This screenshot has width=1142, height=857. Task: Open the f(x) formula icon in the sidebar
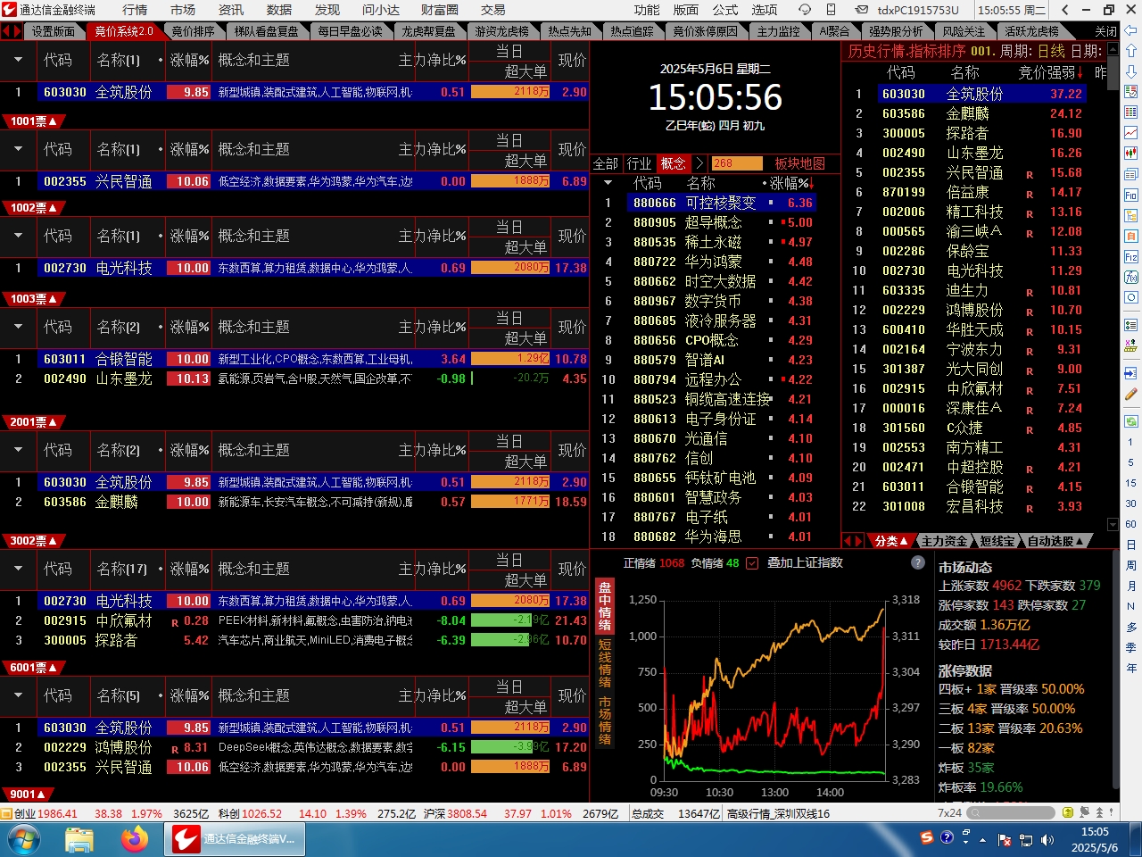click(x=1130, y=277)
